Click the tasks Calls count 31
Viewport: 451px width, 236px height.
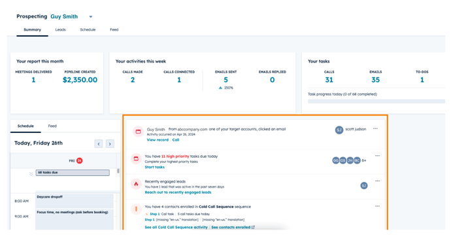click(x=329, y=80)
